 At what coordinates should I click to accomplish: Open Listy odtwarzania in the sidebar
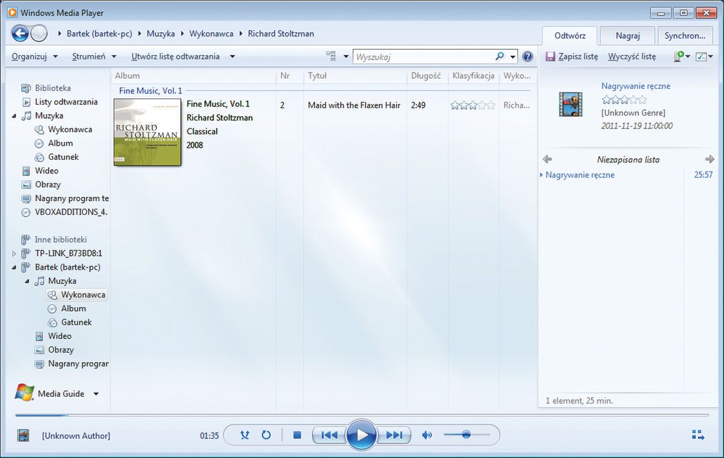click(x=66, y=101)
